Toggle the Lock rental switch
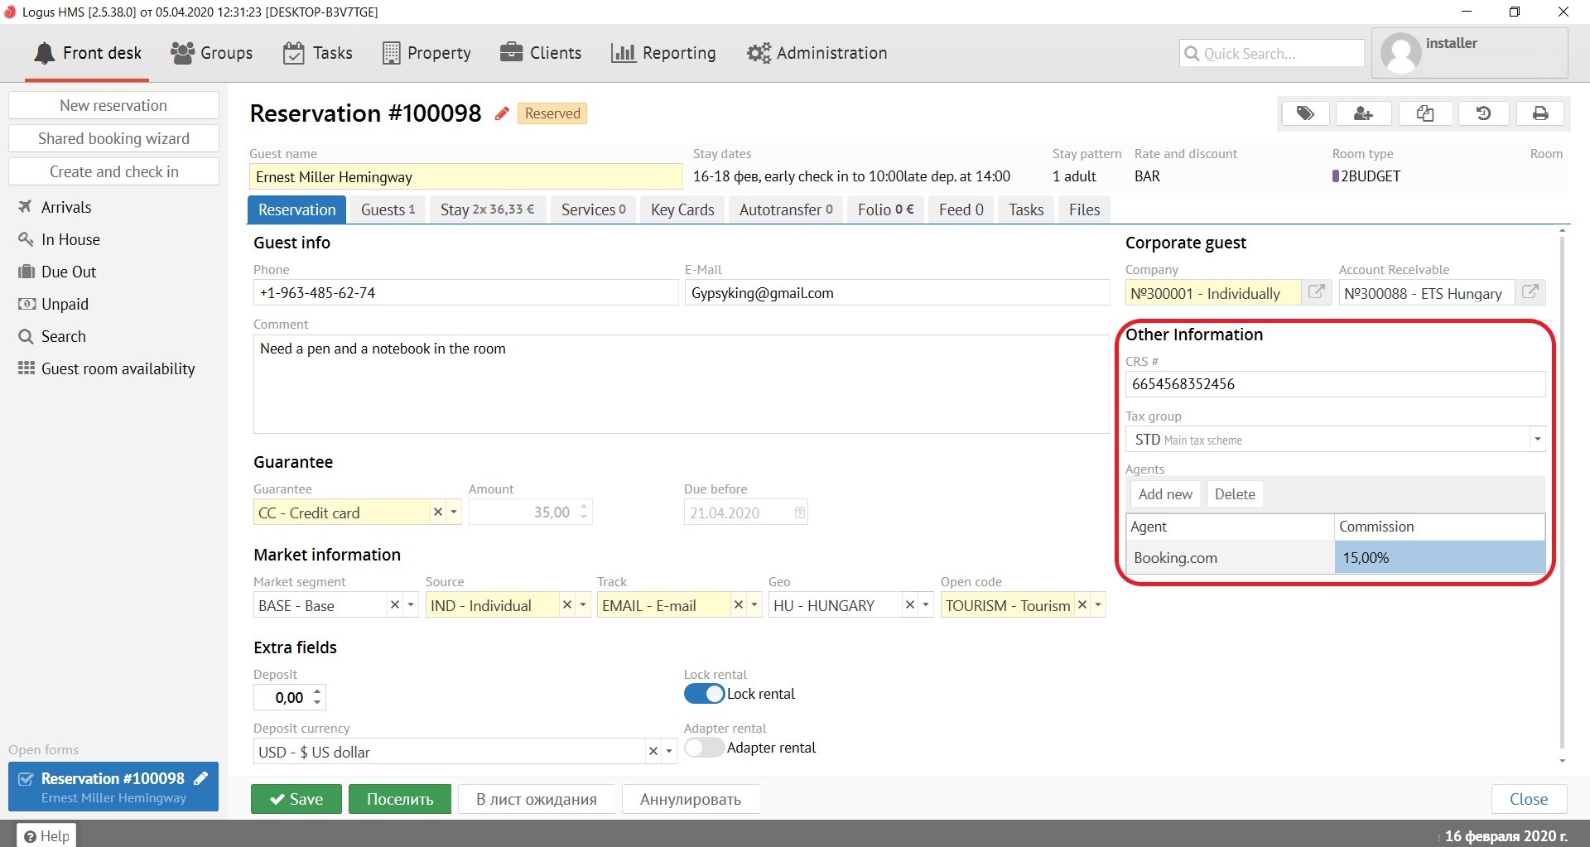 click(x=704, y=694)
